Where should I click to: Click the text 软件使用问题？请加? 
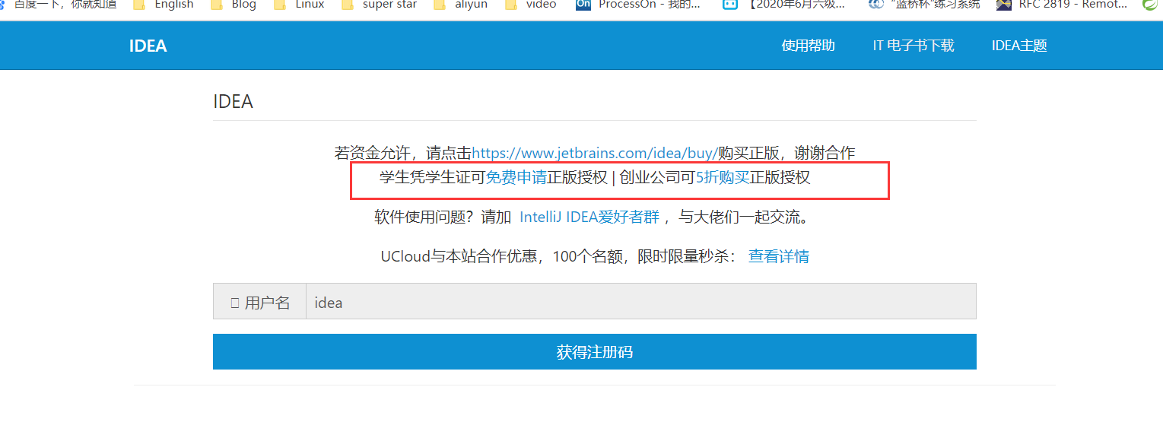[x=443, y=217]
